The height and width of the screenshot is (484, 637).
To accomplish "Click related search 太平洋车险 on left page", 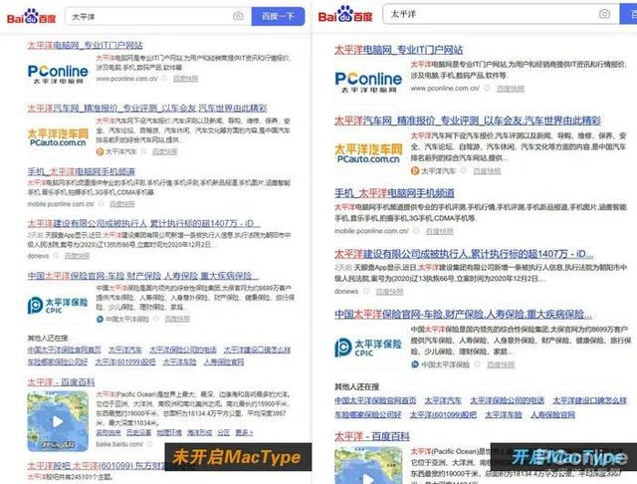I will [179, 362].
